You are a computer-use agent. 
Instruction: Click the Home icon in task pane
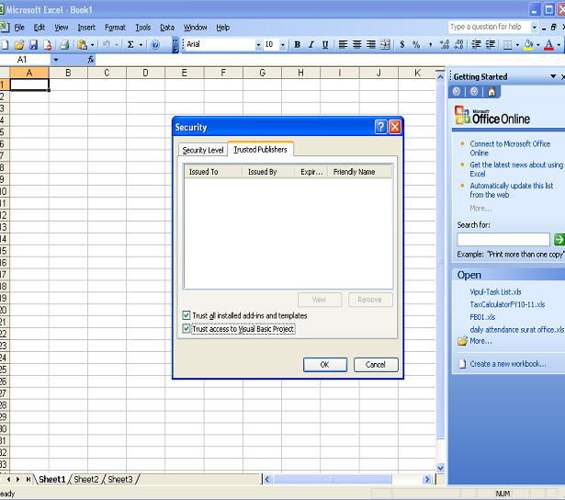click(x=492, y=91)
